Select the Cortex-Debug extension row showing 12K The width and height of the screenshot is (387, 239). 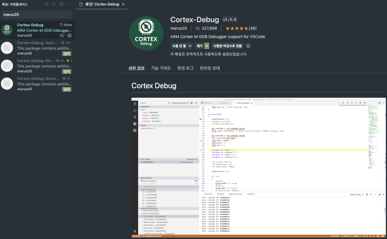(x=38, y=48)
